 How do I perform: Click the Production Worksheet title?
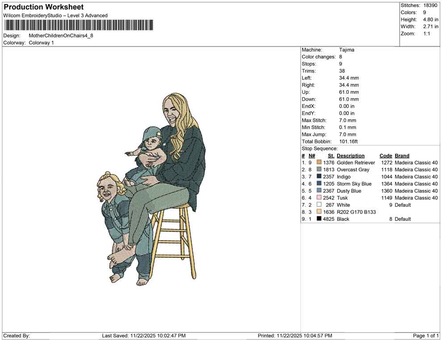point(43,7)
